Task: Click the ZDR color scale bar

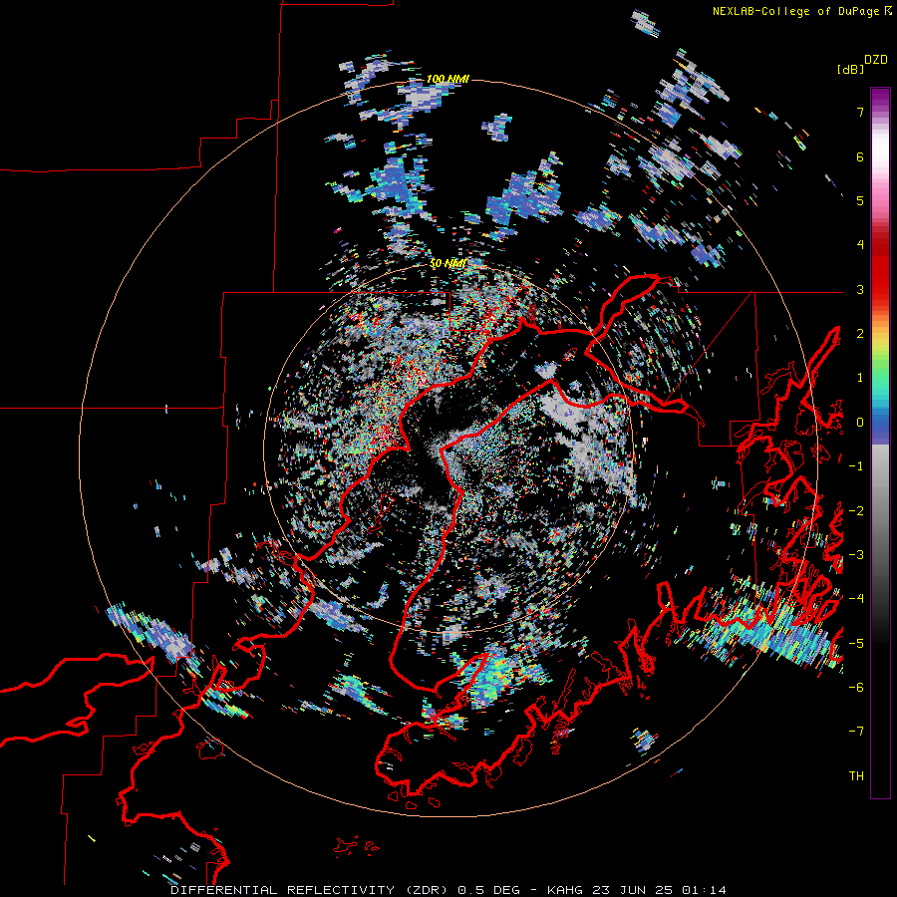Action: [880, 443]
